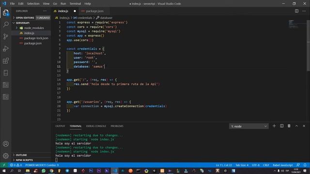The width and height of the screenshot is (310, 174).
Task: Open the Terminal menu
Action: (x=75, y=3)
